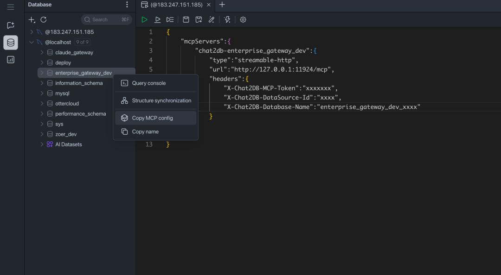
Task: Expand the @183.247.151.185 connection
Action: coord(32,32)
